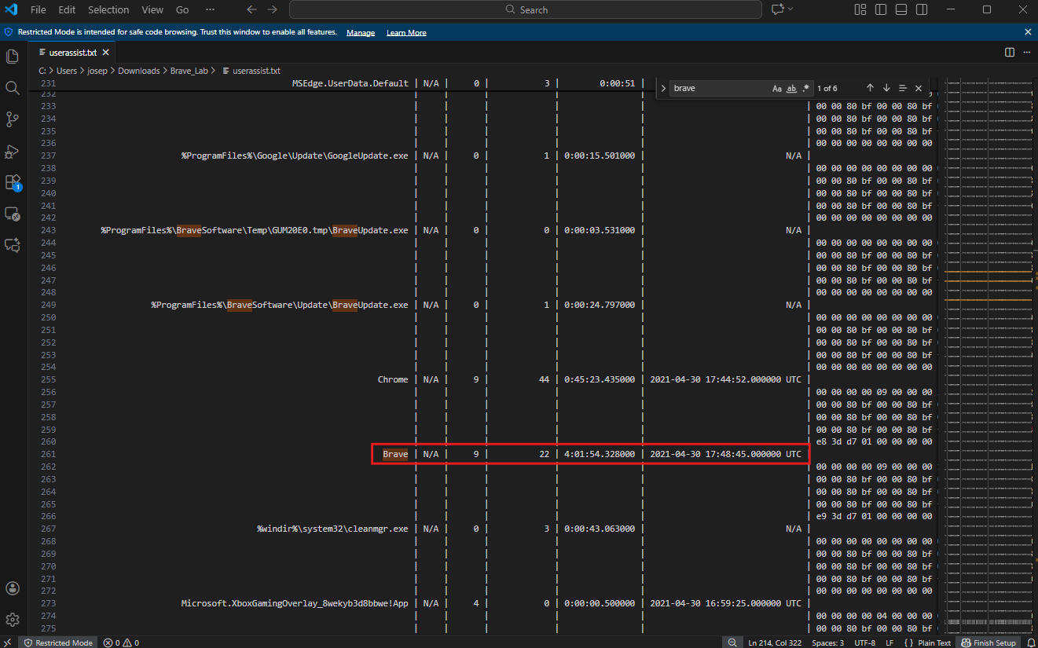The height and width of the screenshot is (648, 1038).
Task: Click the Manage link in Restricted Mode banner
Action: coord(361,32)
